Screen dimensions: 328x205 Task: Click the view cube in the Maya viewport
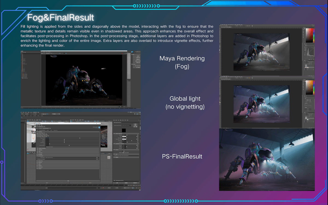click(109, 157)
